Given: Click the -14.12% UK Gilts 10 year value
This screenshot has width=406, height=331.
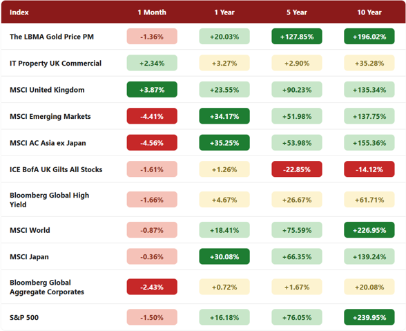Looking at the screenshot, I should (369, 169).
